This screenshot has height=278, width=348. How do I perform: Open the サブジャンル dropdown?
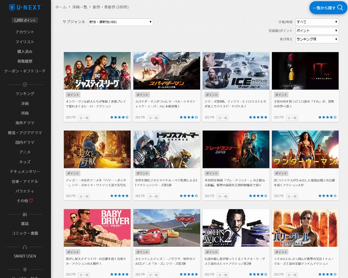click(x=120, y=22)
